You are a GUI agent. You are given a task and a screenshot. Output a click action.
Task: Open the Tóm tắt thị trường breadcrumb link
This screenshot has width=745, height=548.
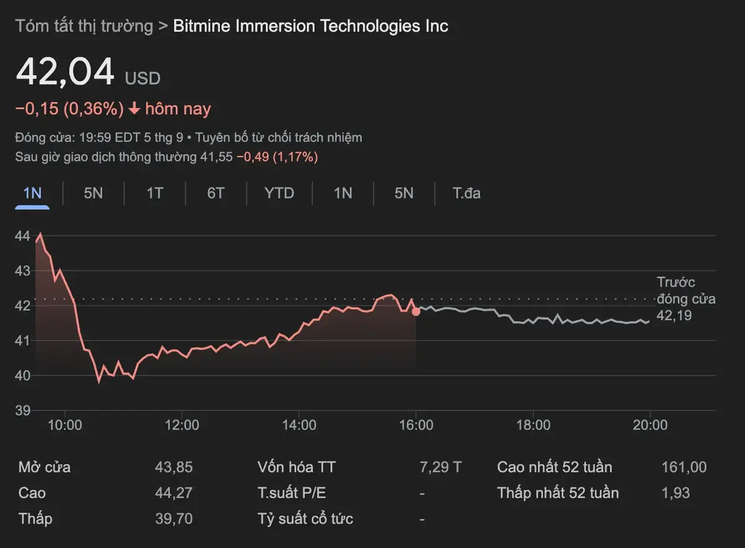(84, 26)
